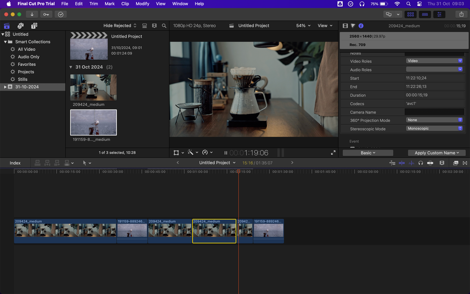
Task: Open Photos and Audio sidebar icon
Action: pos(21,26)
